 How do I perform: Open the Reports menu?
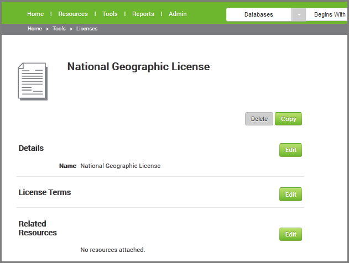tap(143, 14)
